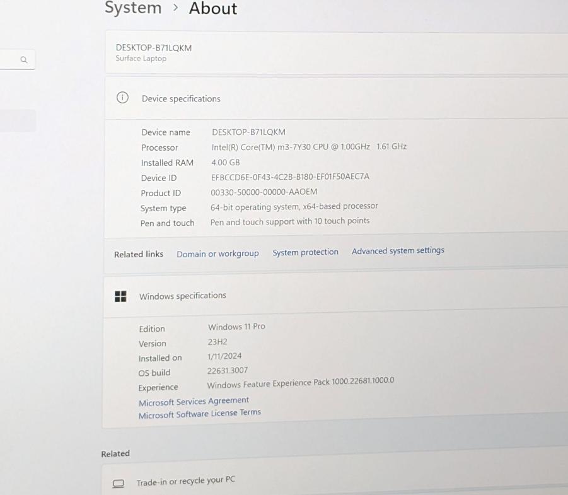Click the Experience label
The width and height of the screenshot is (568, 495).
[158, 387]
